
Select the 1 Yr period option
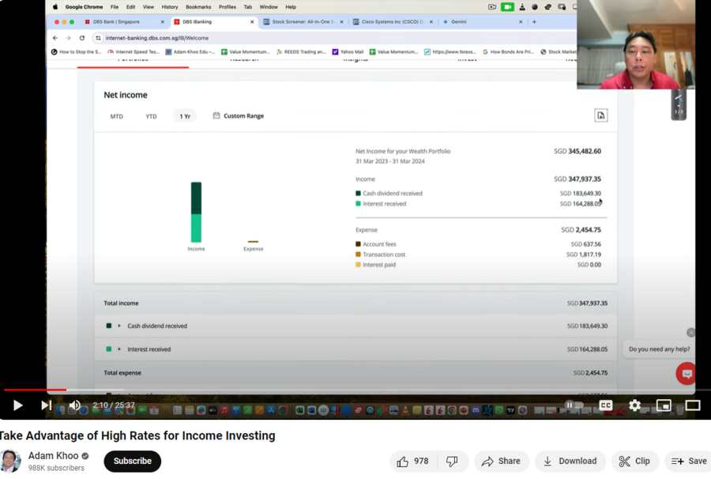pyautogui.click(x=185, y=116)
